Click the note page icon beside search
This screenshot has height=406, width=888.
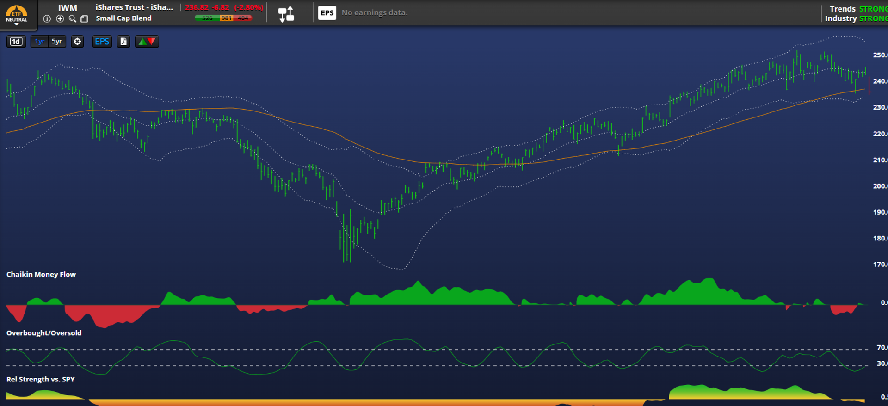(x=84, y=19)
